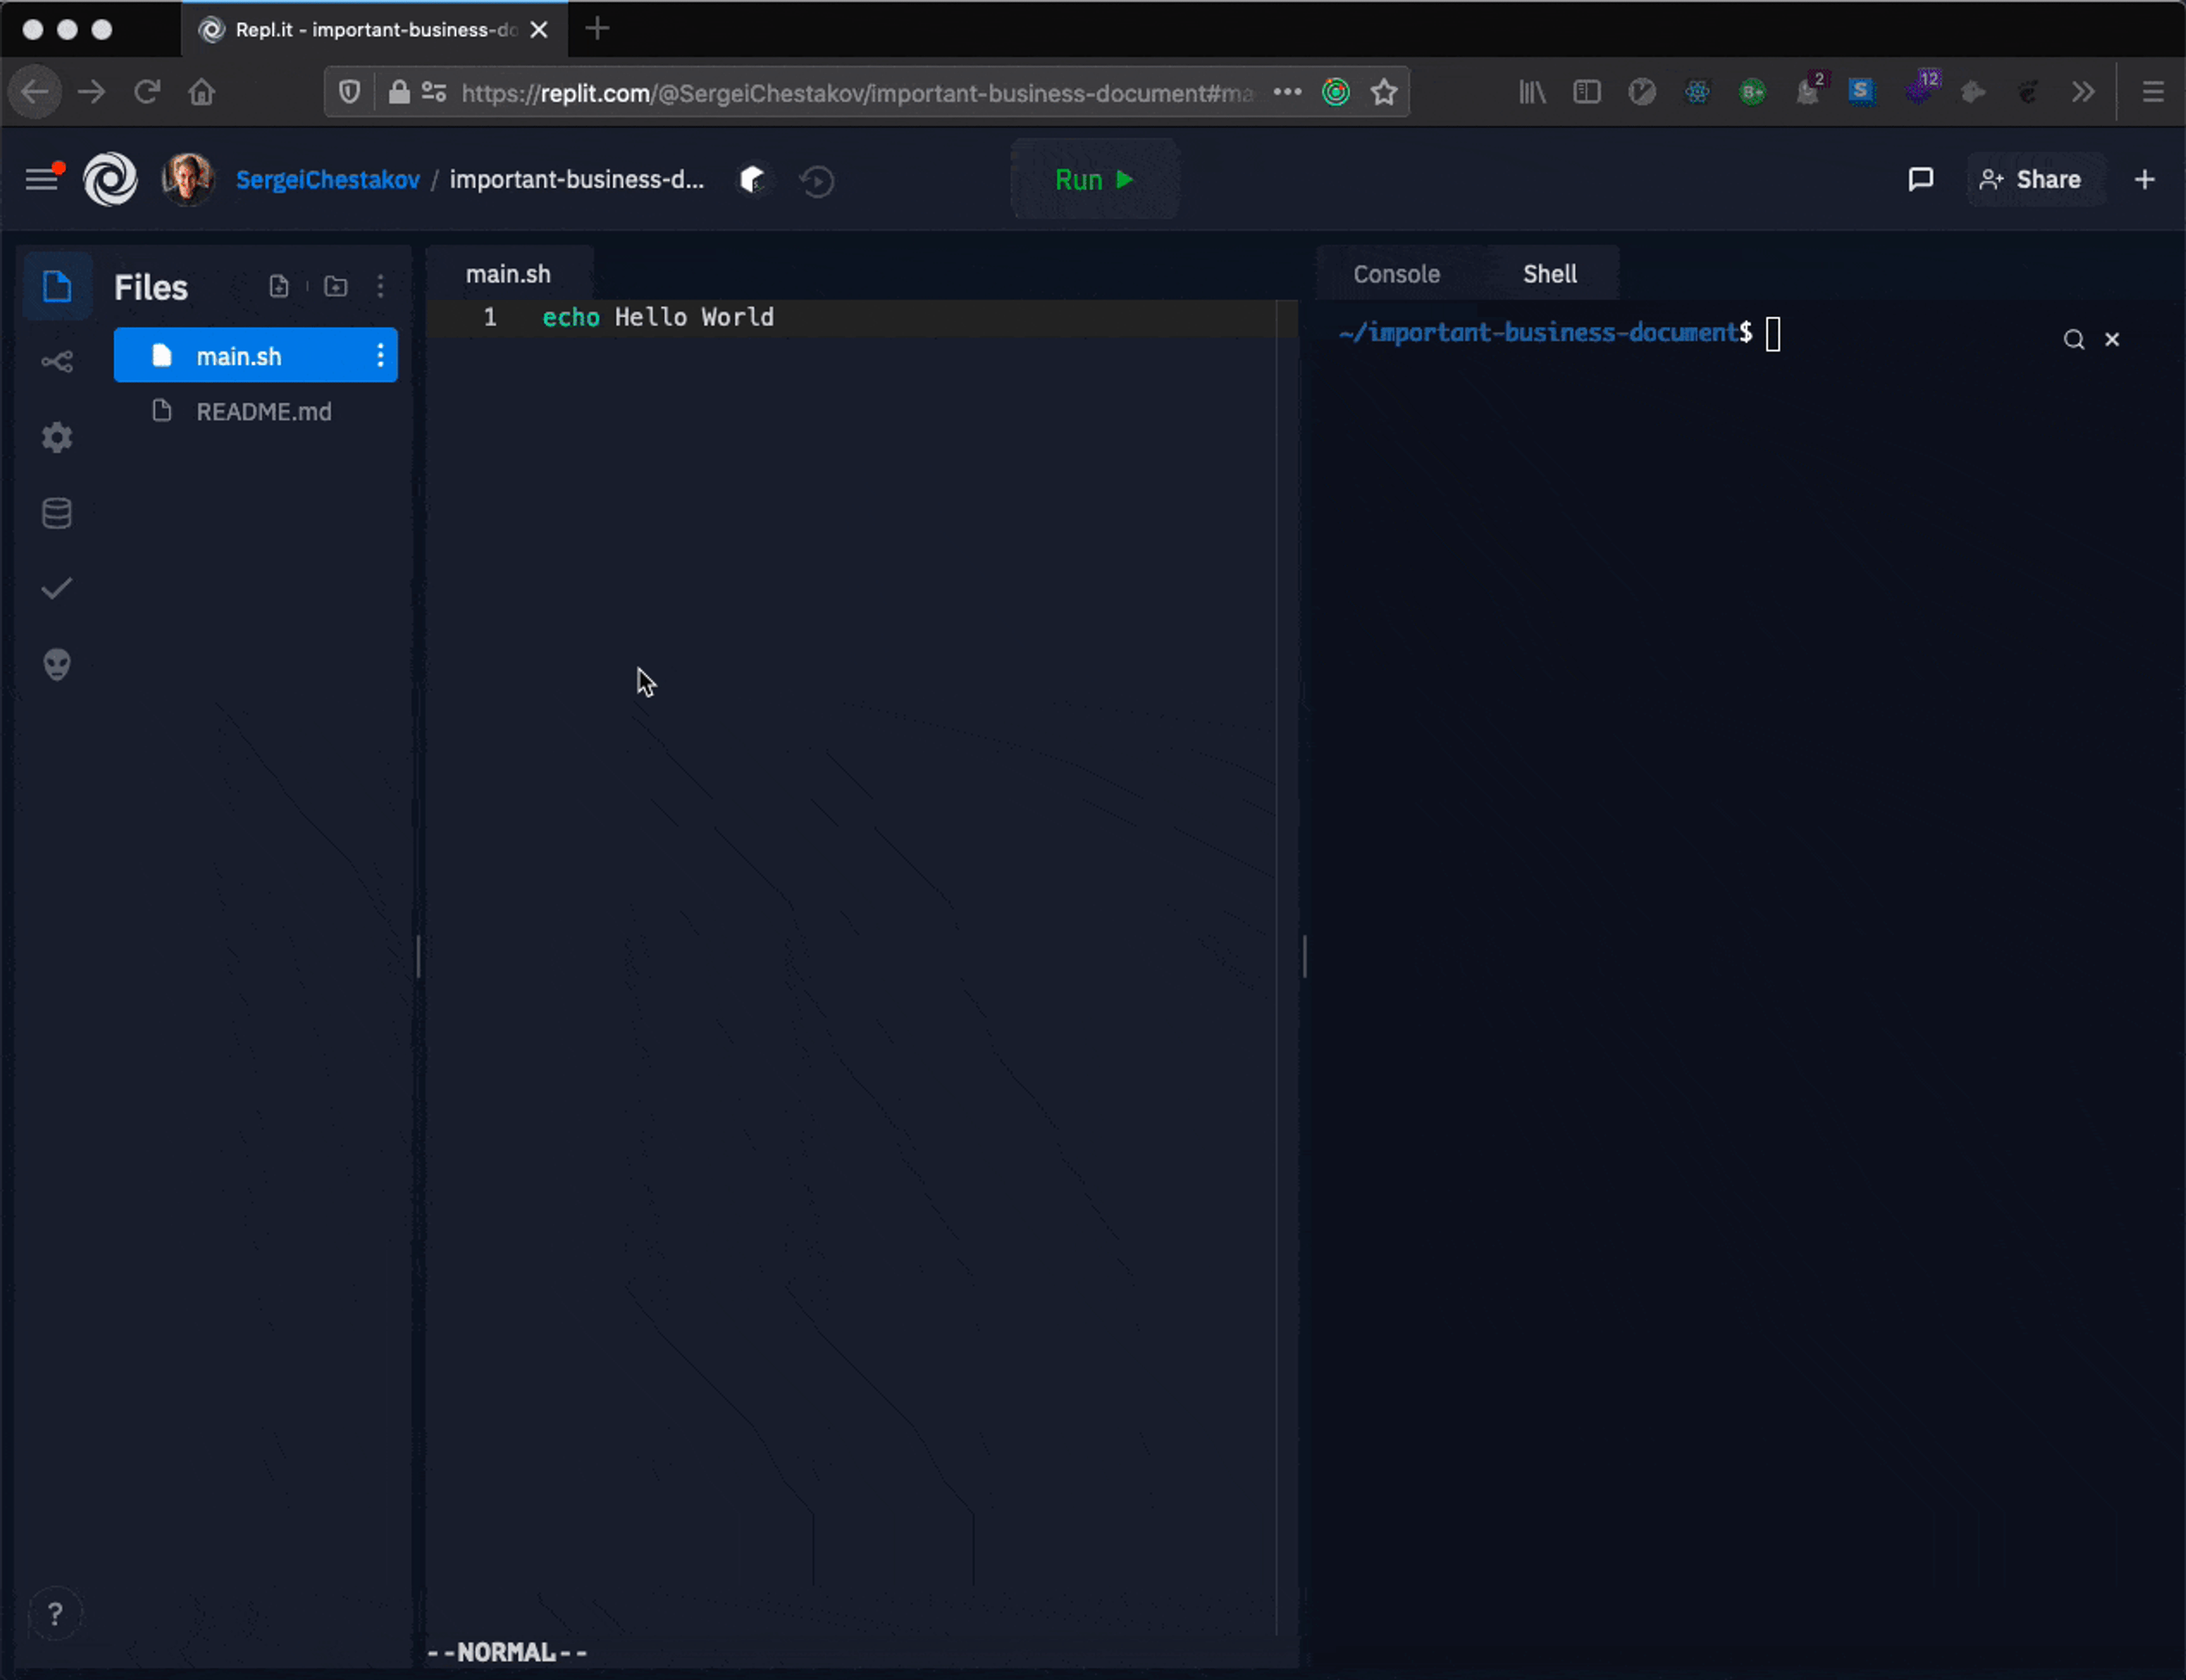Screen dimensions: 2186x1680
Task: Open the Unit tests checkmark icon
Action: 56,588
